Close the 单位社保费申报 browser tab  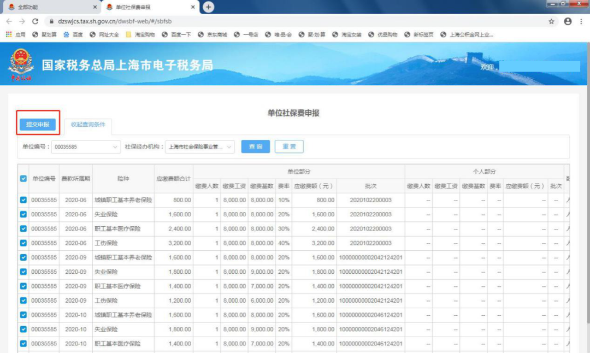pyautogui.click(x=193, y=7)
